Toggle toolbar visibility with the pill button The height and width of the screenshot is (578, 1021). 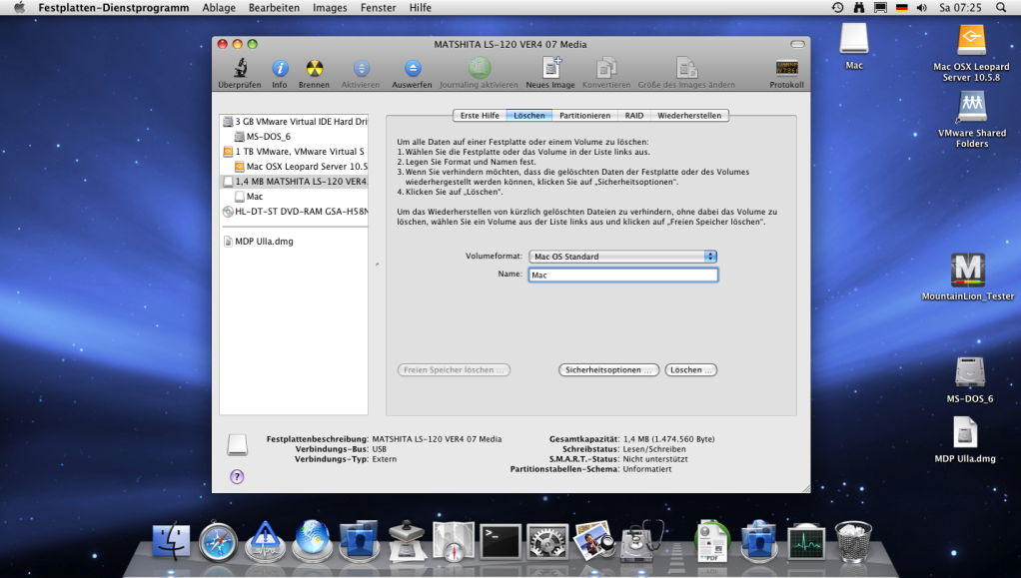[797, 44]
